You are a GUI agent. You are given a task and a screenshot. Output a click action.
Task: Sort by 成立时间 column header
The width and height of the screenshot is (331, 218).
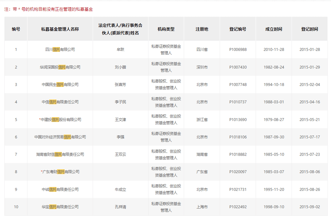pyautogui.click(x=274, y=29)
